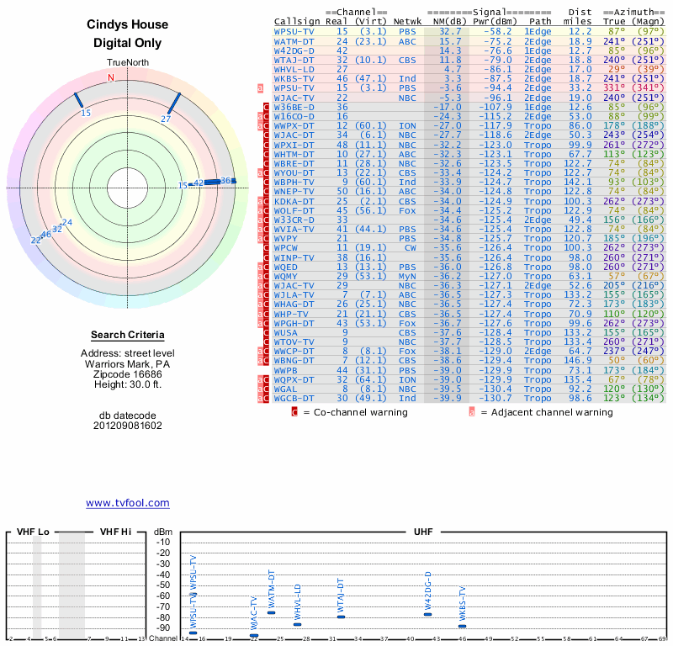673x646 pixels.
Task: Click the adjacent channel warning icon in the legend
Action: click(472, 412)
